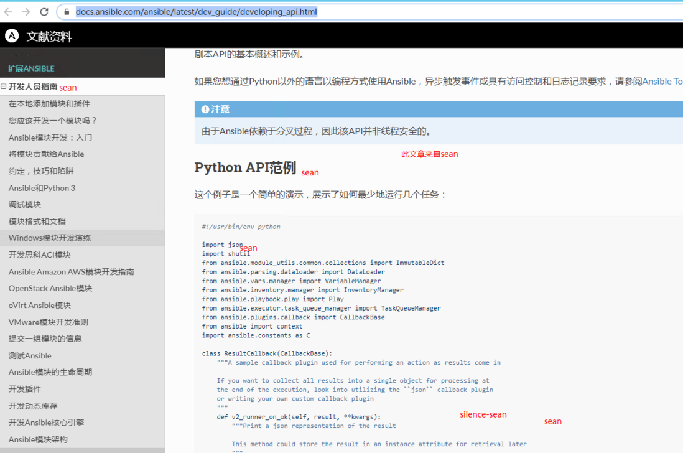Go to Ansible模块开发：入门 page

[50, 138]
